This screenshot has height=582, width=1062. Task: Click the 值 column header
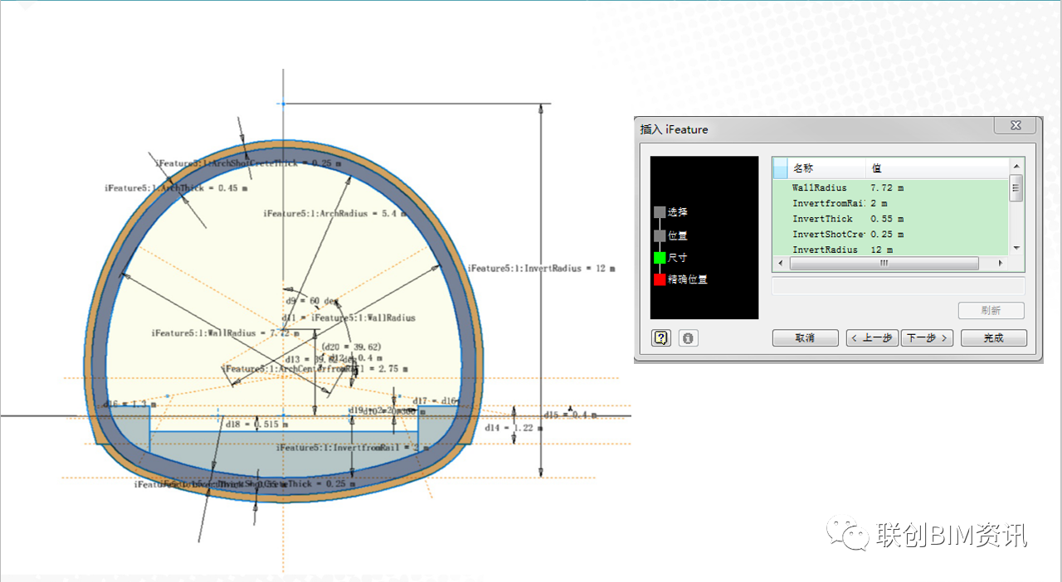point(937,168)
